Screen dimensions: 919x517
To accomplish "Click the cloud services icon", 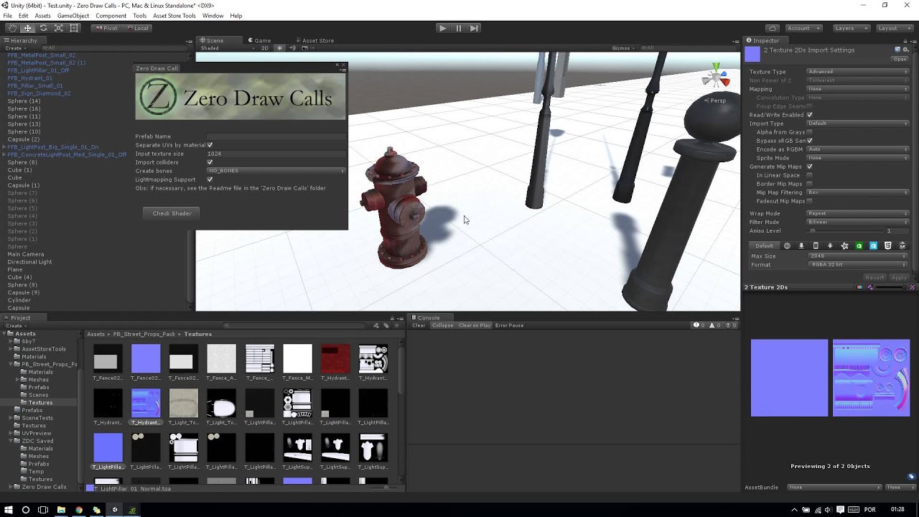I will point(772,28).
